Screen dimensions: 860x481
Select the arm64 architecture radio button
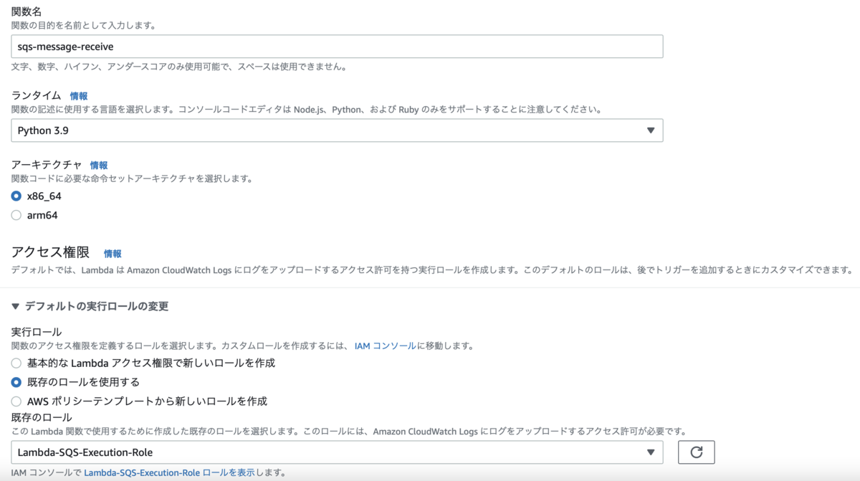(x=16, y=215)
